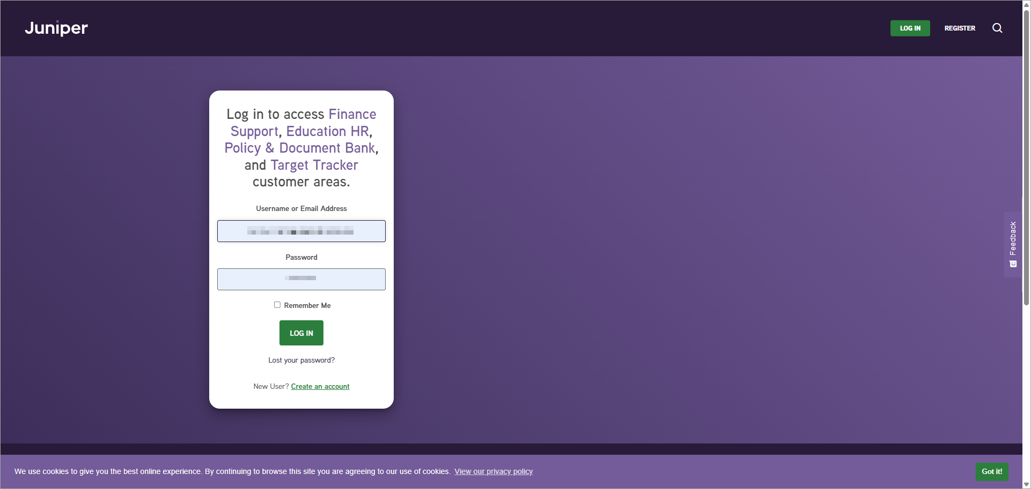Click the envelope icon in the Feedback tab
This screenshot has height=489, width=1031.
tap(1013, 264)
